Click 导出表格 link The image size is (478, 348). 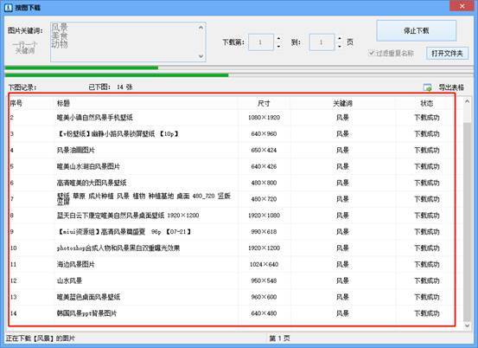coord(451,87)
